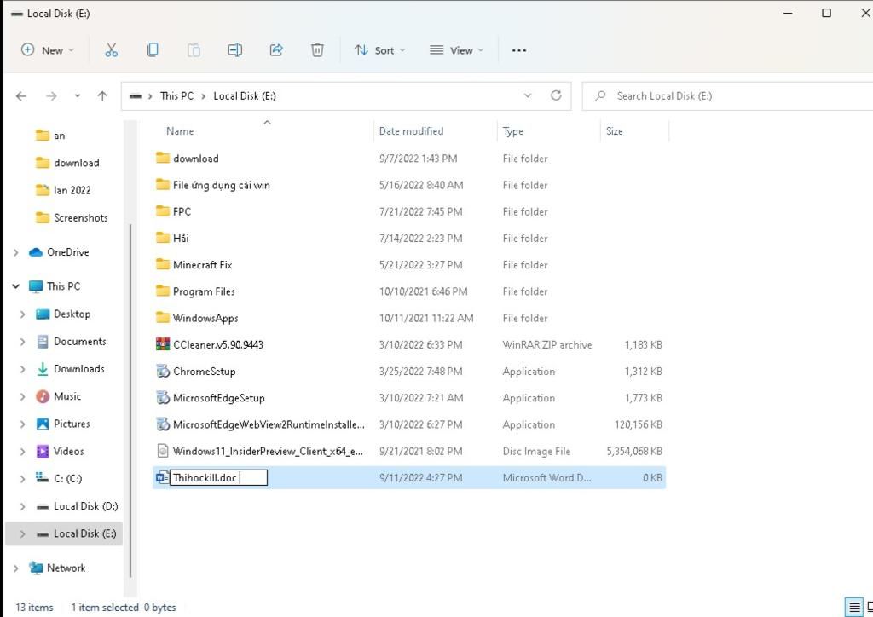Click the Rename icon in toolbar
This screenshot has width=873, height=617.
(234, 50)
